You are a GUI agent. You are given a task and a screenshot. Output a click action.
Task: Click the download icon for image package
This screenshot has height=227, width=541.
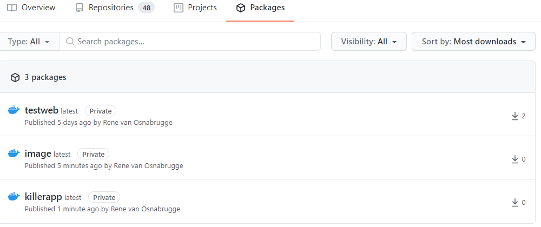[515, 159]
